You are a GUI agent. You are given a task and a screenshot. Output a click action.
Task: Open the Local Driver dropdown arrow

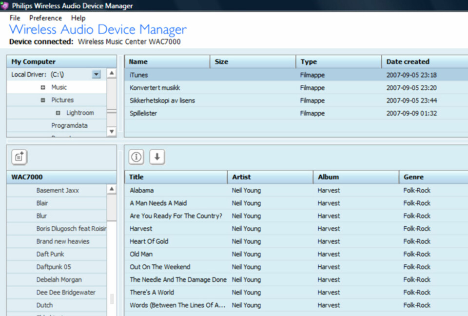(x=96, y=74)
